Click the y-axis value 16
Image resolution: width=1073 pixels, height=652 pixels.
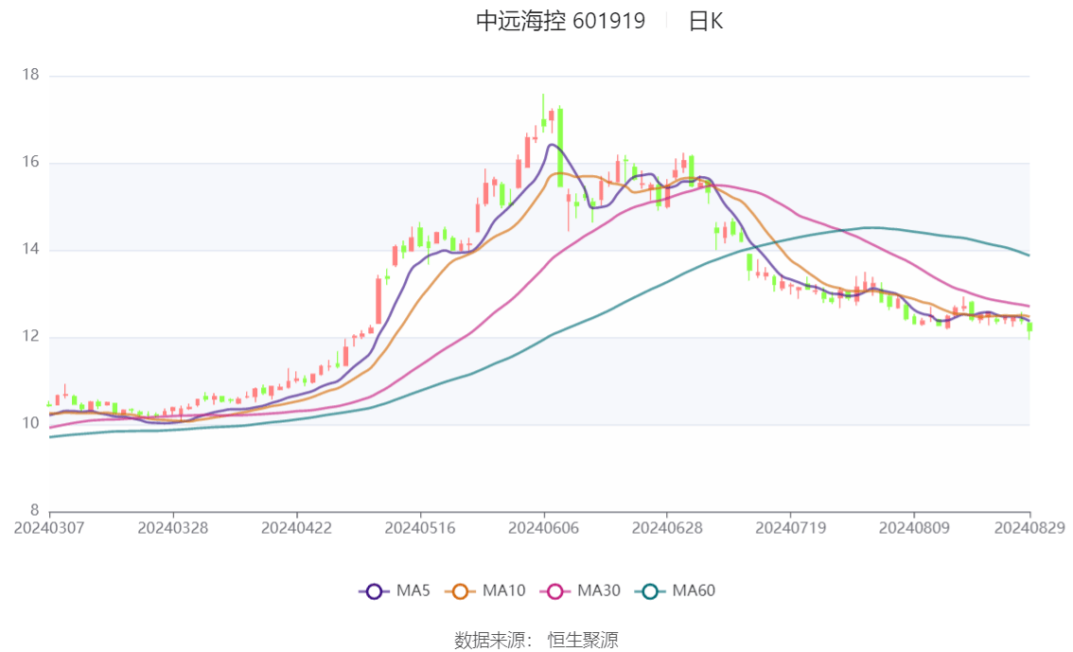click(x=31, y=162)
